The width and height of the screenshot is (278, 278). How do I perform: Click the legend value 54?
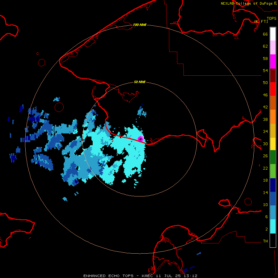coord(265,70)
